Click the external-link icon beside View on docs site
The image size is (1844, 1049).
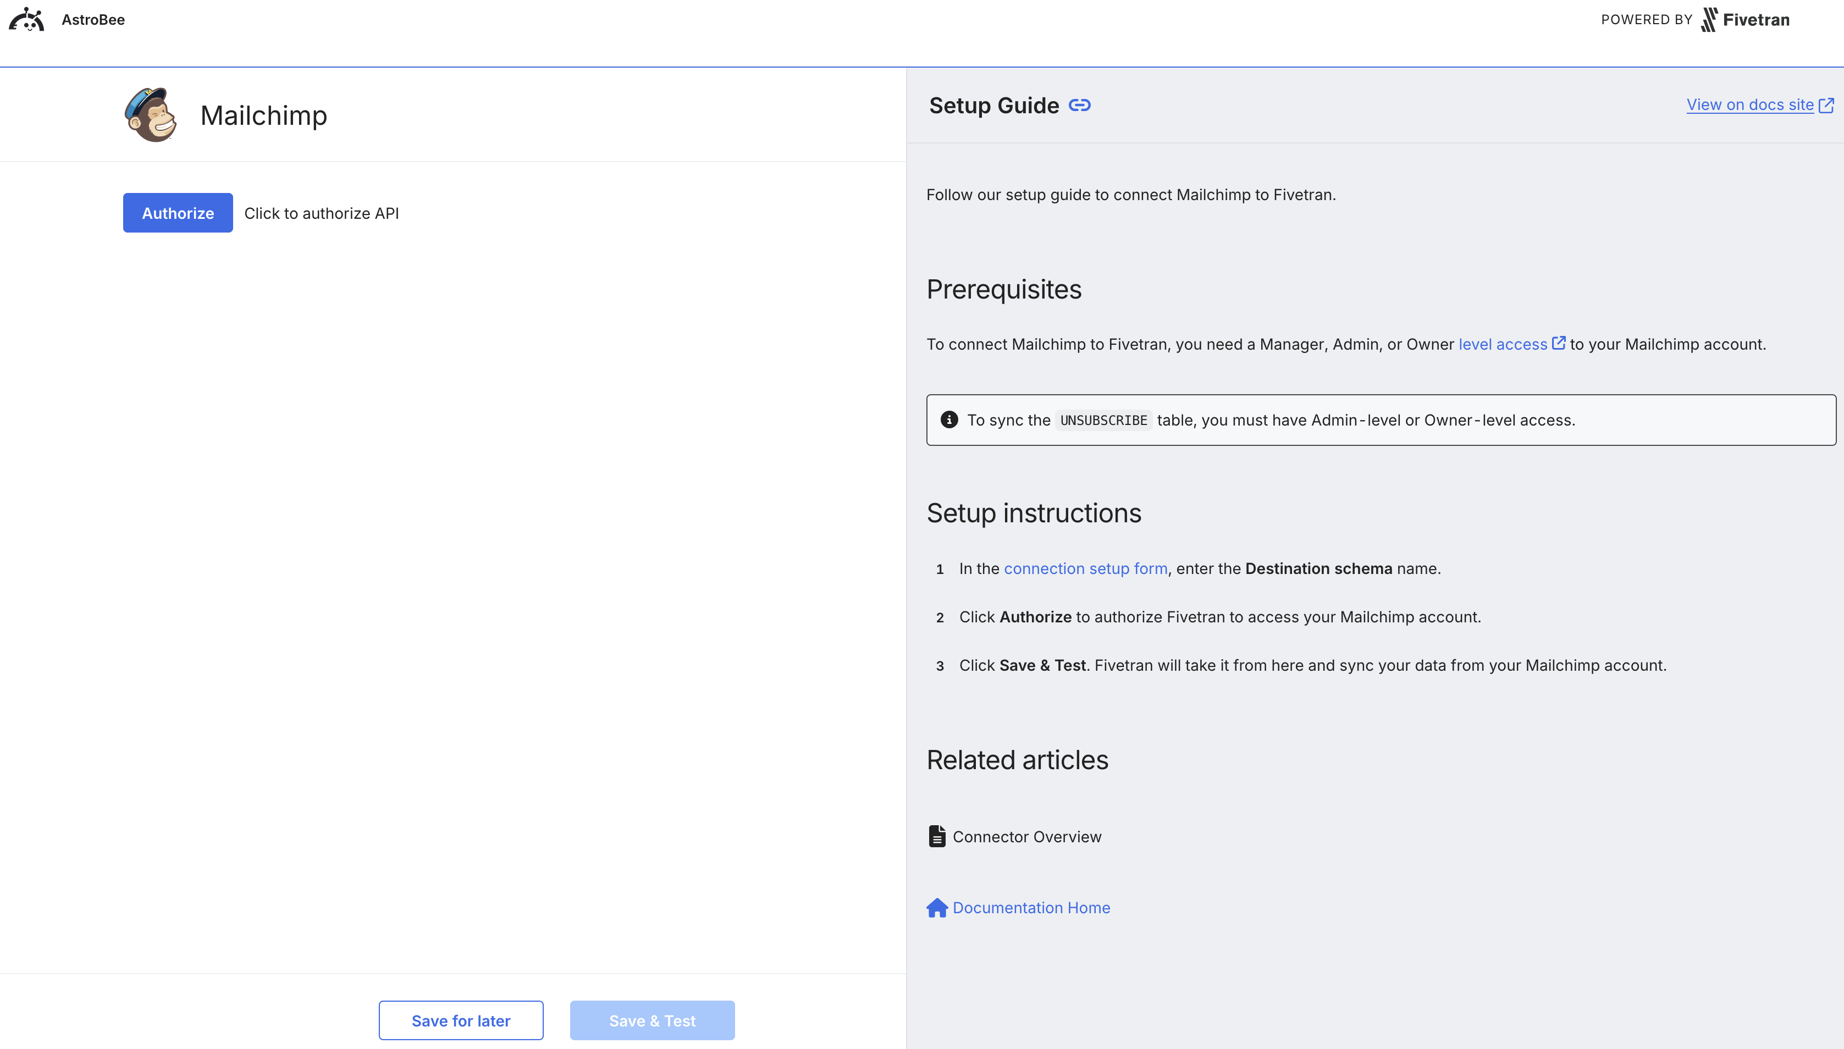1826,104
